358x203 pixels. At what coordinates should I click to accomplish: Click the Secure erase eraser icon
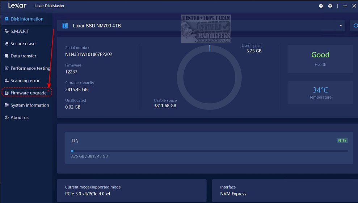[7, 43]
